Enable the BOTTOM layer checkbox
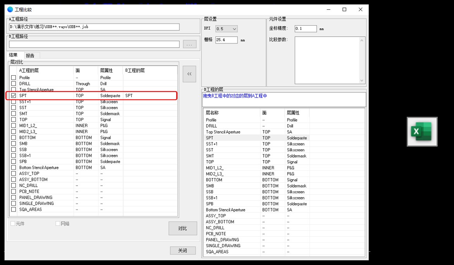Screen dimensions: 454x265 (14, 138)
